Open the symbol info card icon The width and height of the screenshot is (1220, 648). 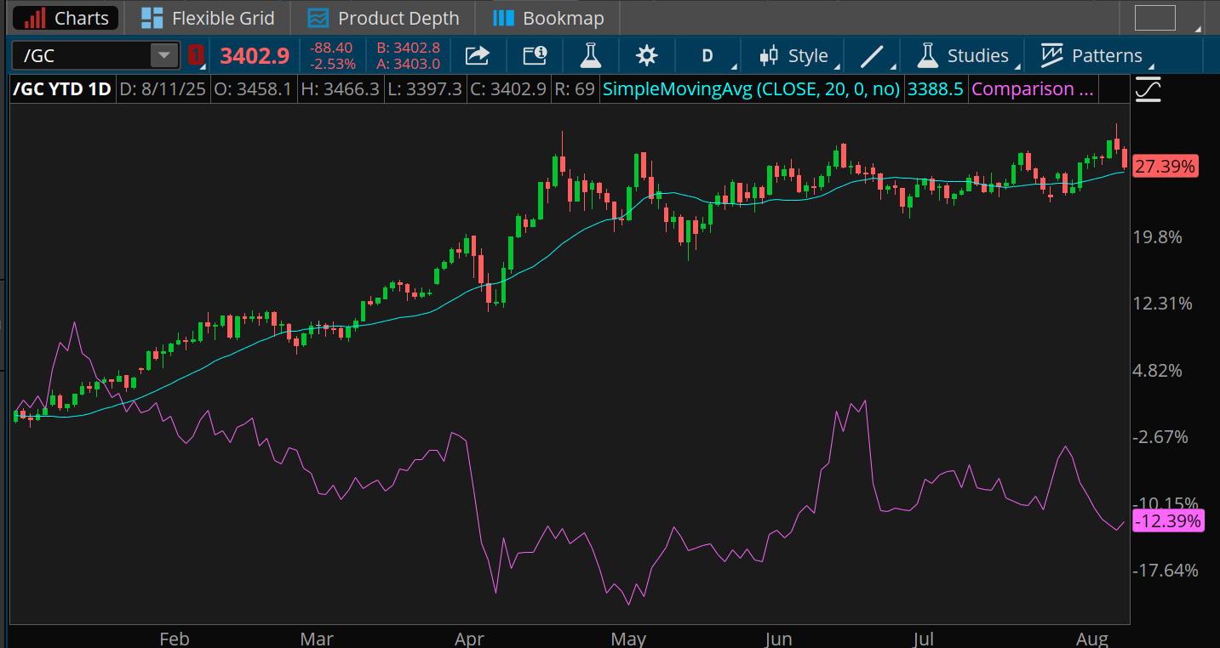(535, 56)
